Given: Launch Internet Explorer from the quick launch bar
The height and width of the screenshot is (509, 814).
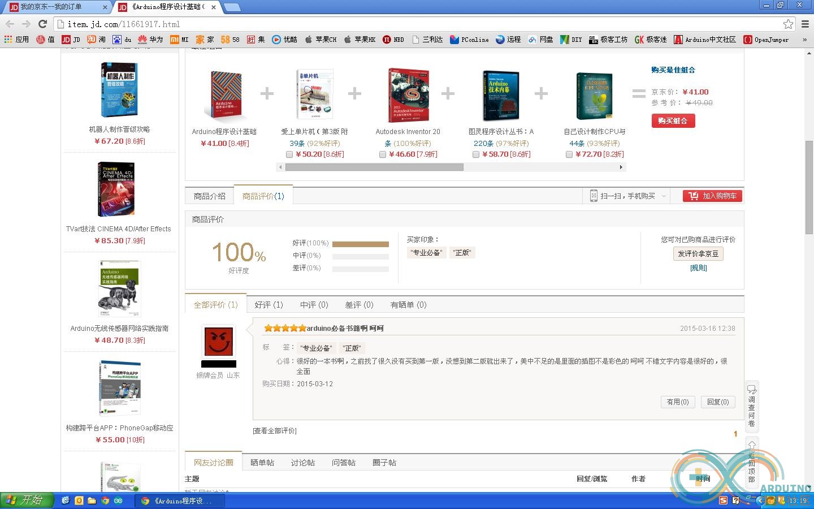Looking at the screenshot, I should click(66, 501).
